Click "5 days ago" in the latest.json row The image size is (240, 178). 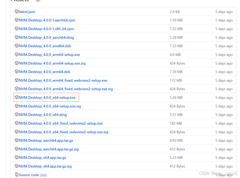click(x=224, y=12)
